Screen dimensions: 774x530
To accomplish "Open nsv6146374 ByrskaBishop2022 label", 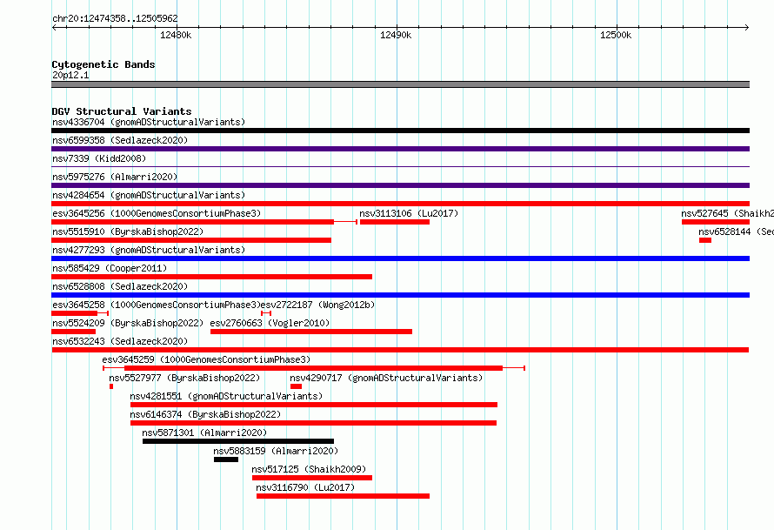I will [x=205, y=414].
